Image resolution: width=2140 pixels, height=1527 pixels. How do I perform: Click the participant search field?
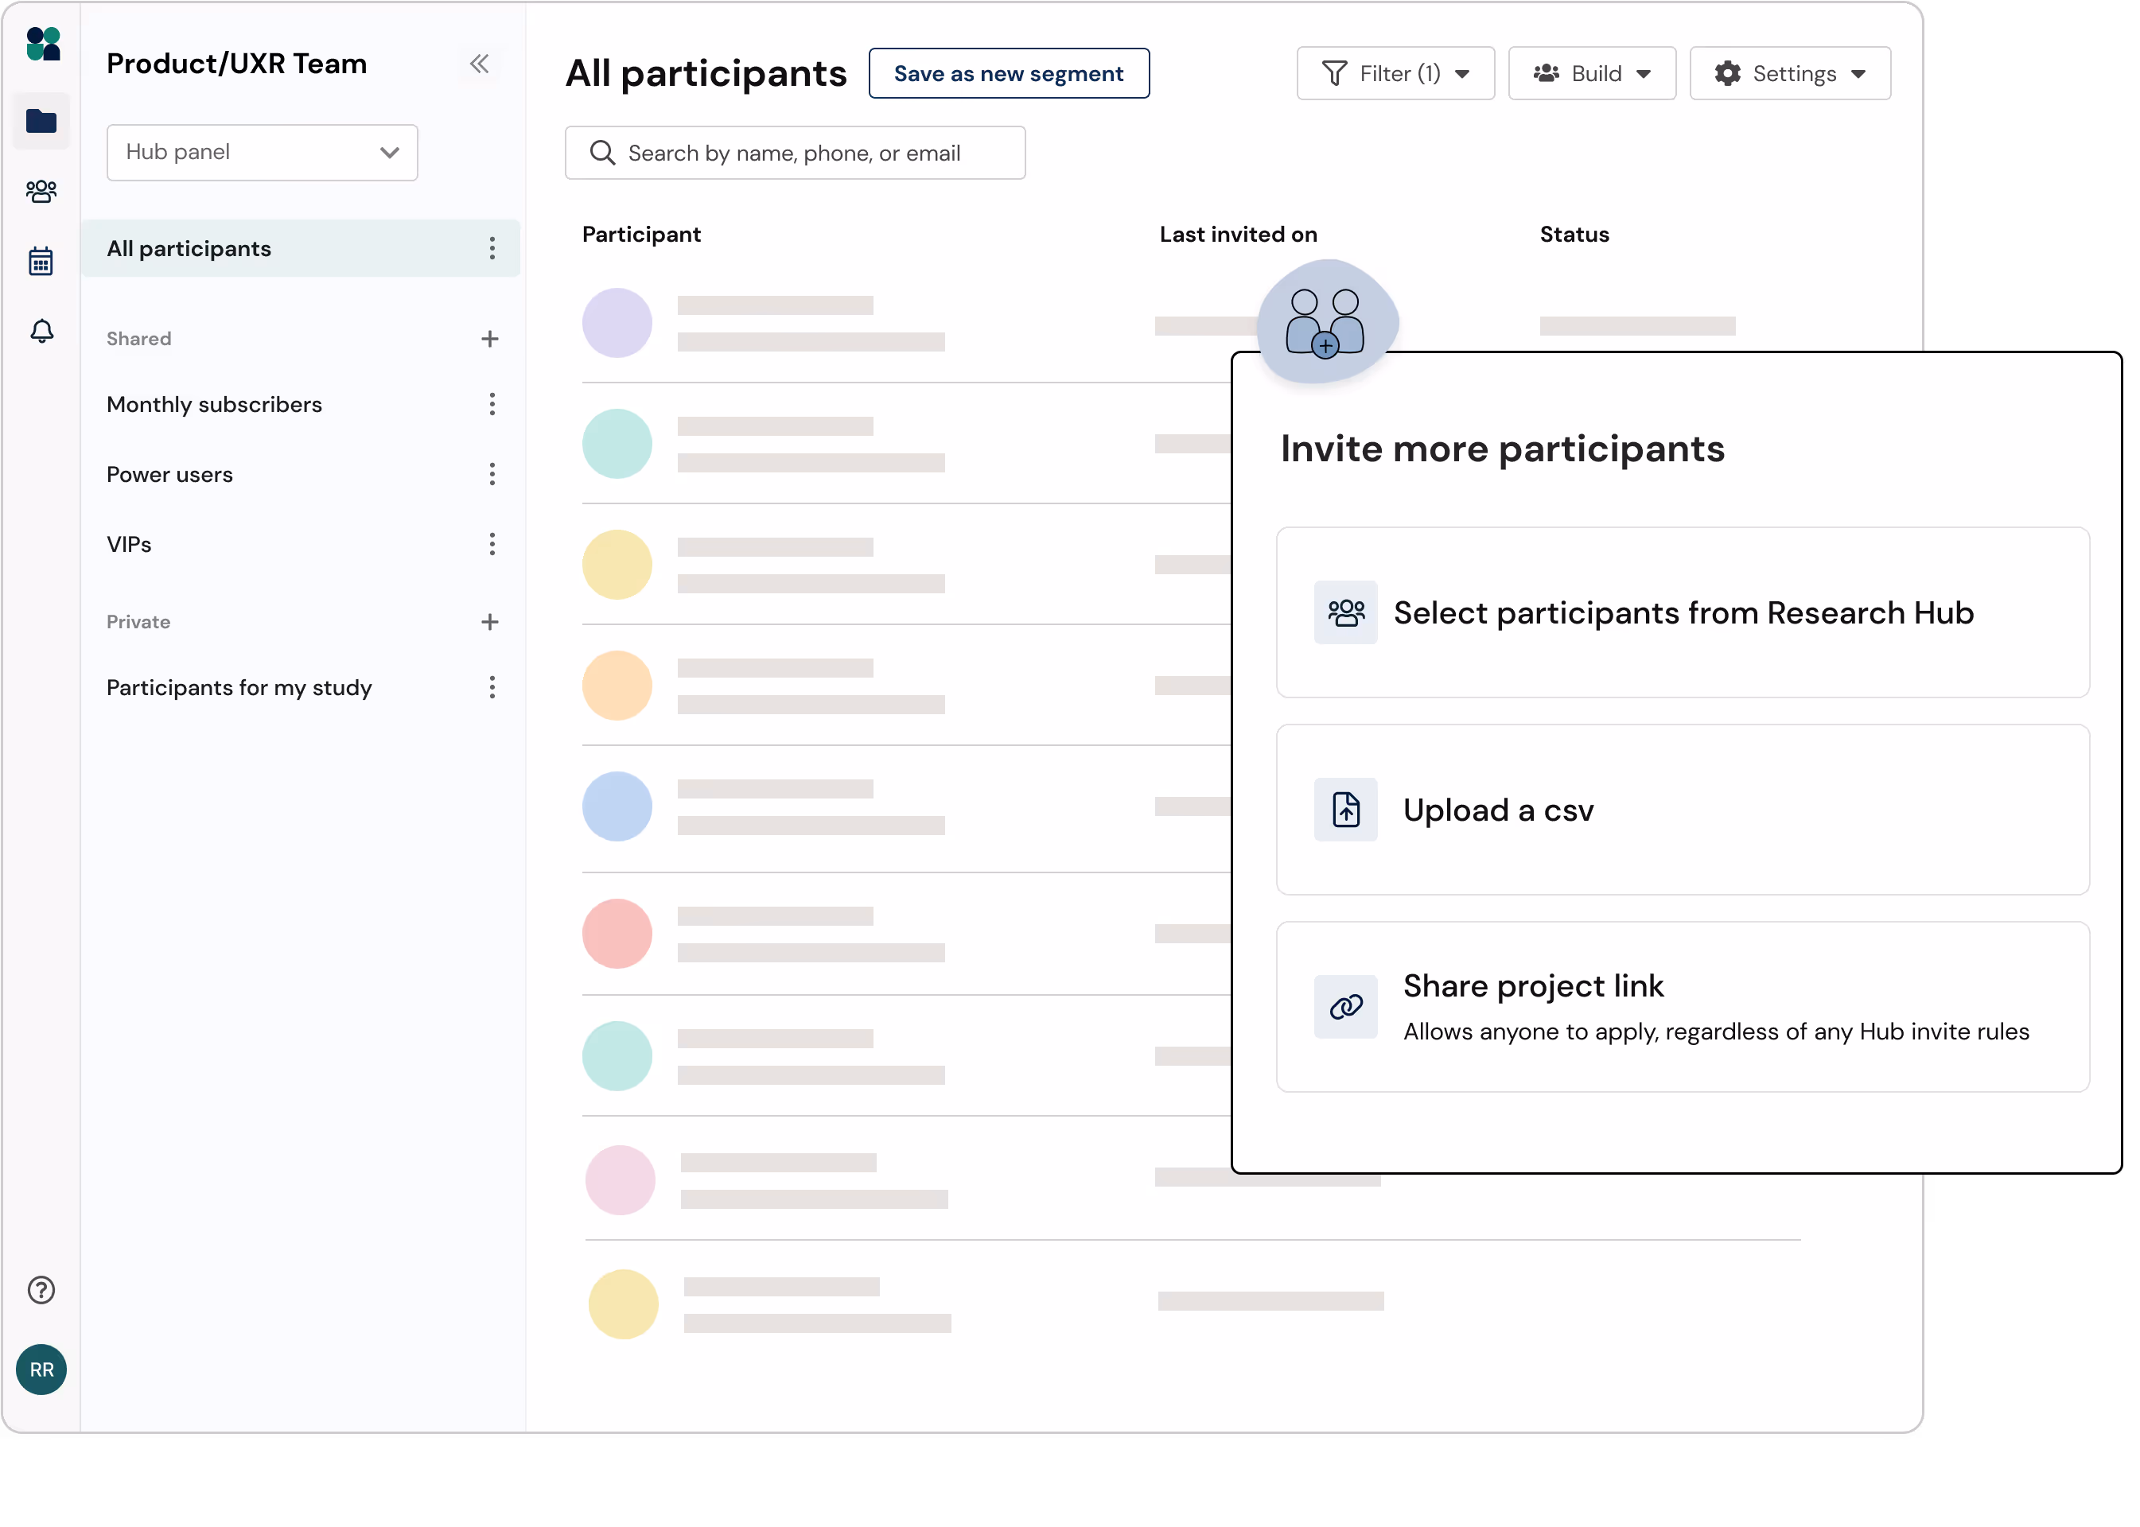795,153
